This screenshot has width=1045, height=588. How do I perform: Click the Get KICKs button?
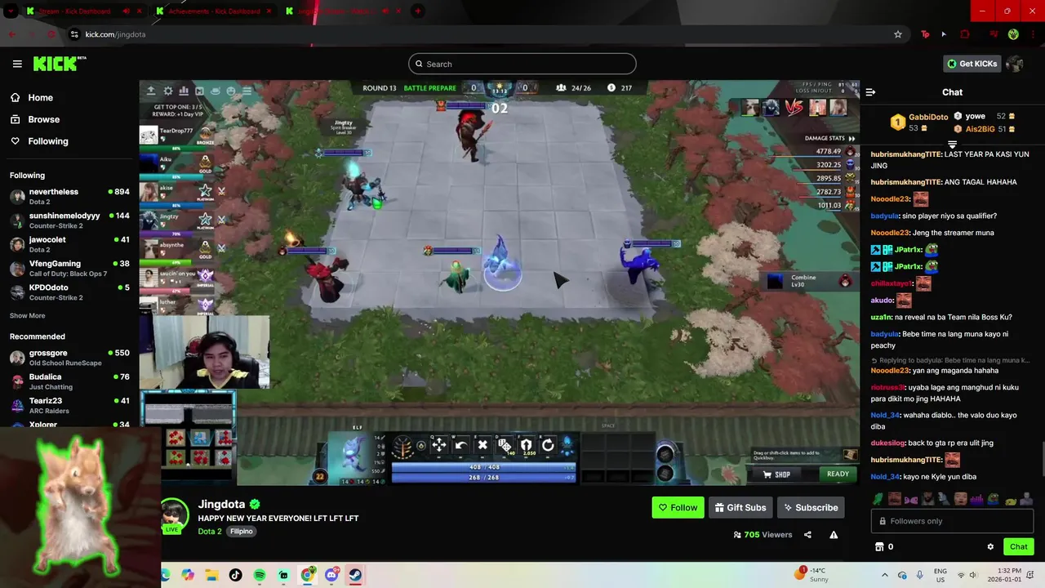click(x=972, y=64)
